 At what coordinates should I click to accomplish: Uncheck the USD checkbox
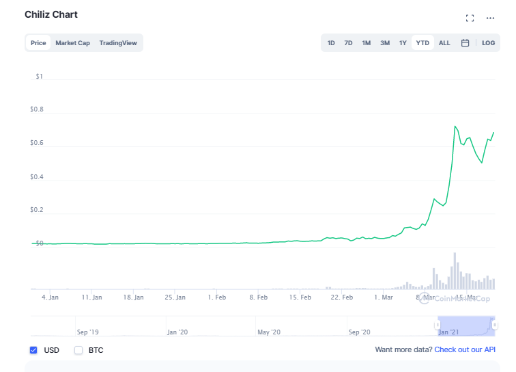[x=34, y=350]
